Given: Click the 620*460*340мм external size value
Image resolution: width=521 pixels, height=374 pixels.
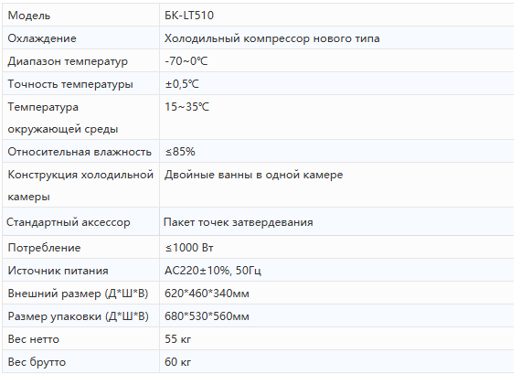Looking at the screenshot, I should coord(207,294).
